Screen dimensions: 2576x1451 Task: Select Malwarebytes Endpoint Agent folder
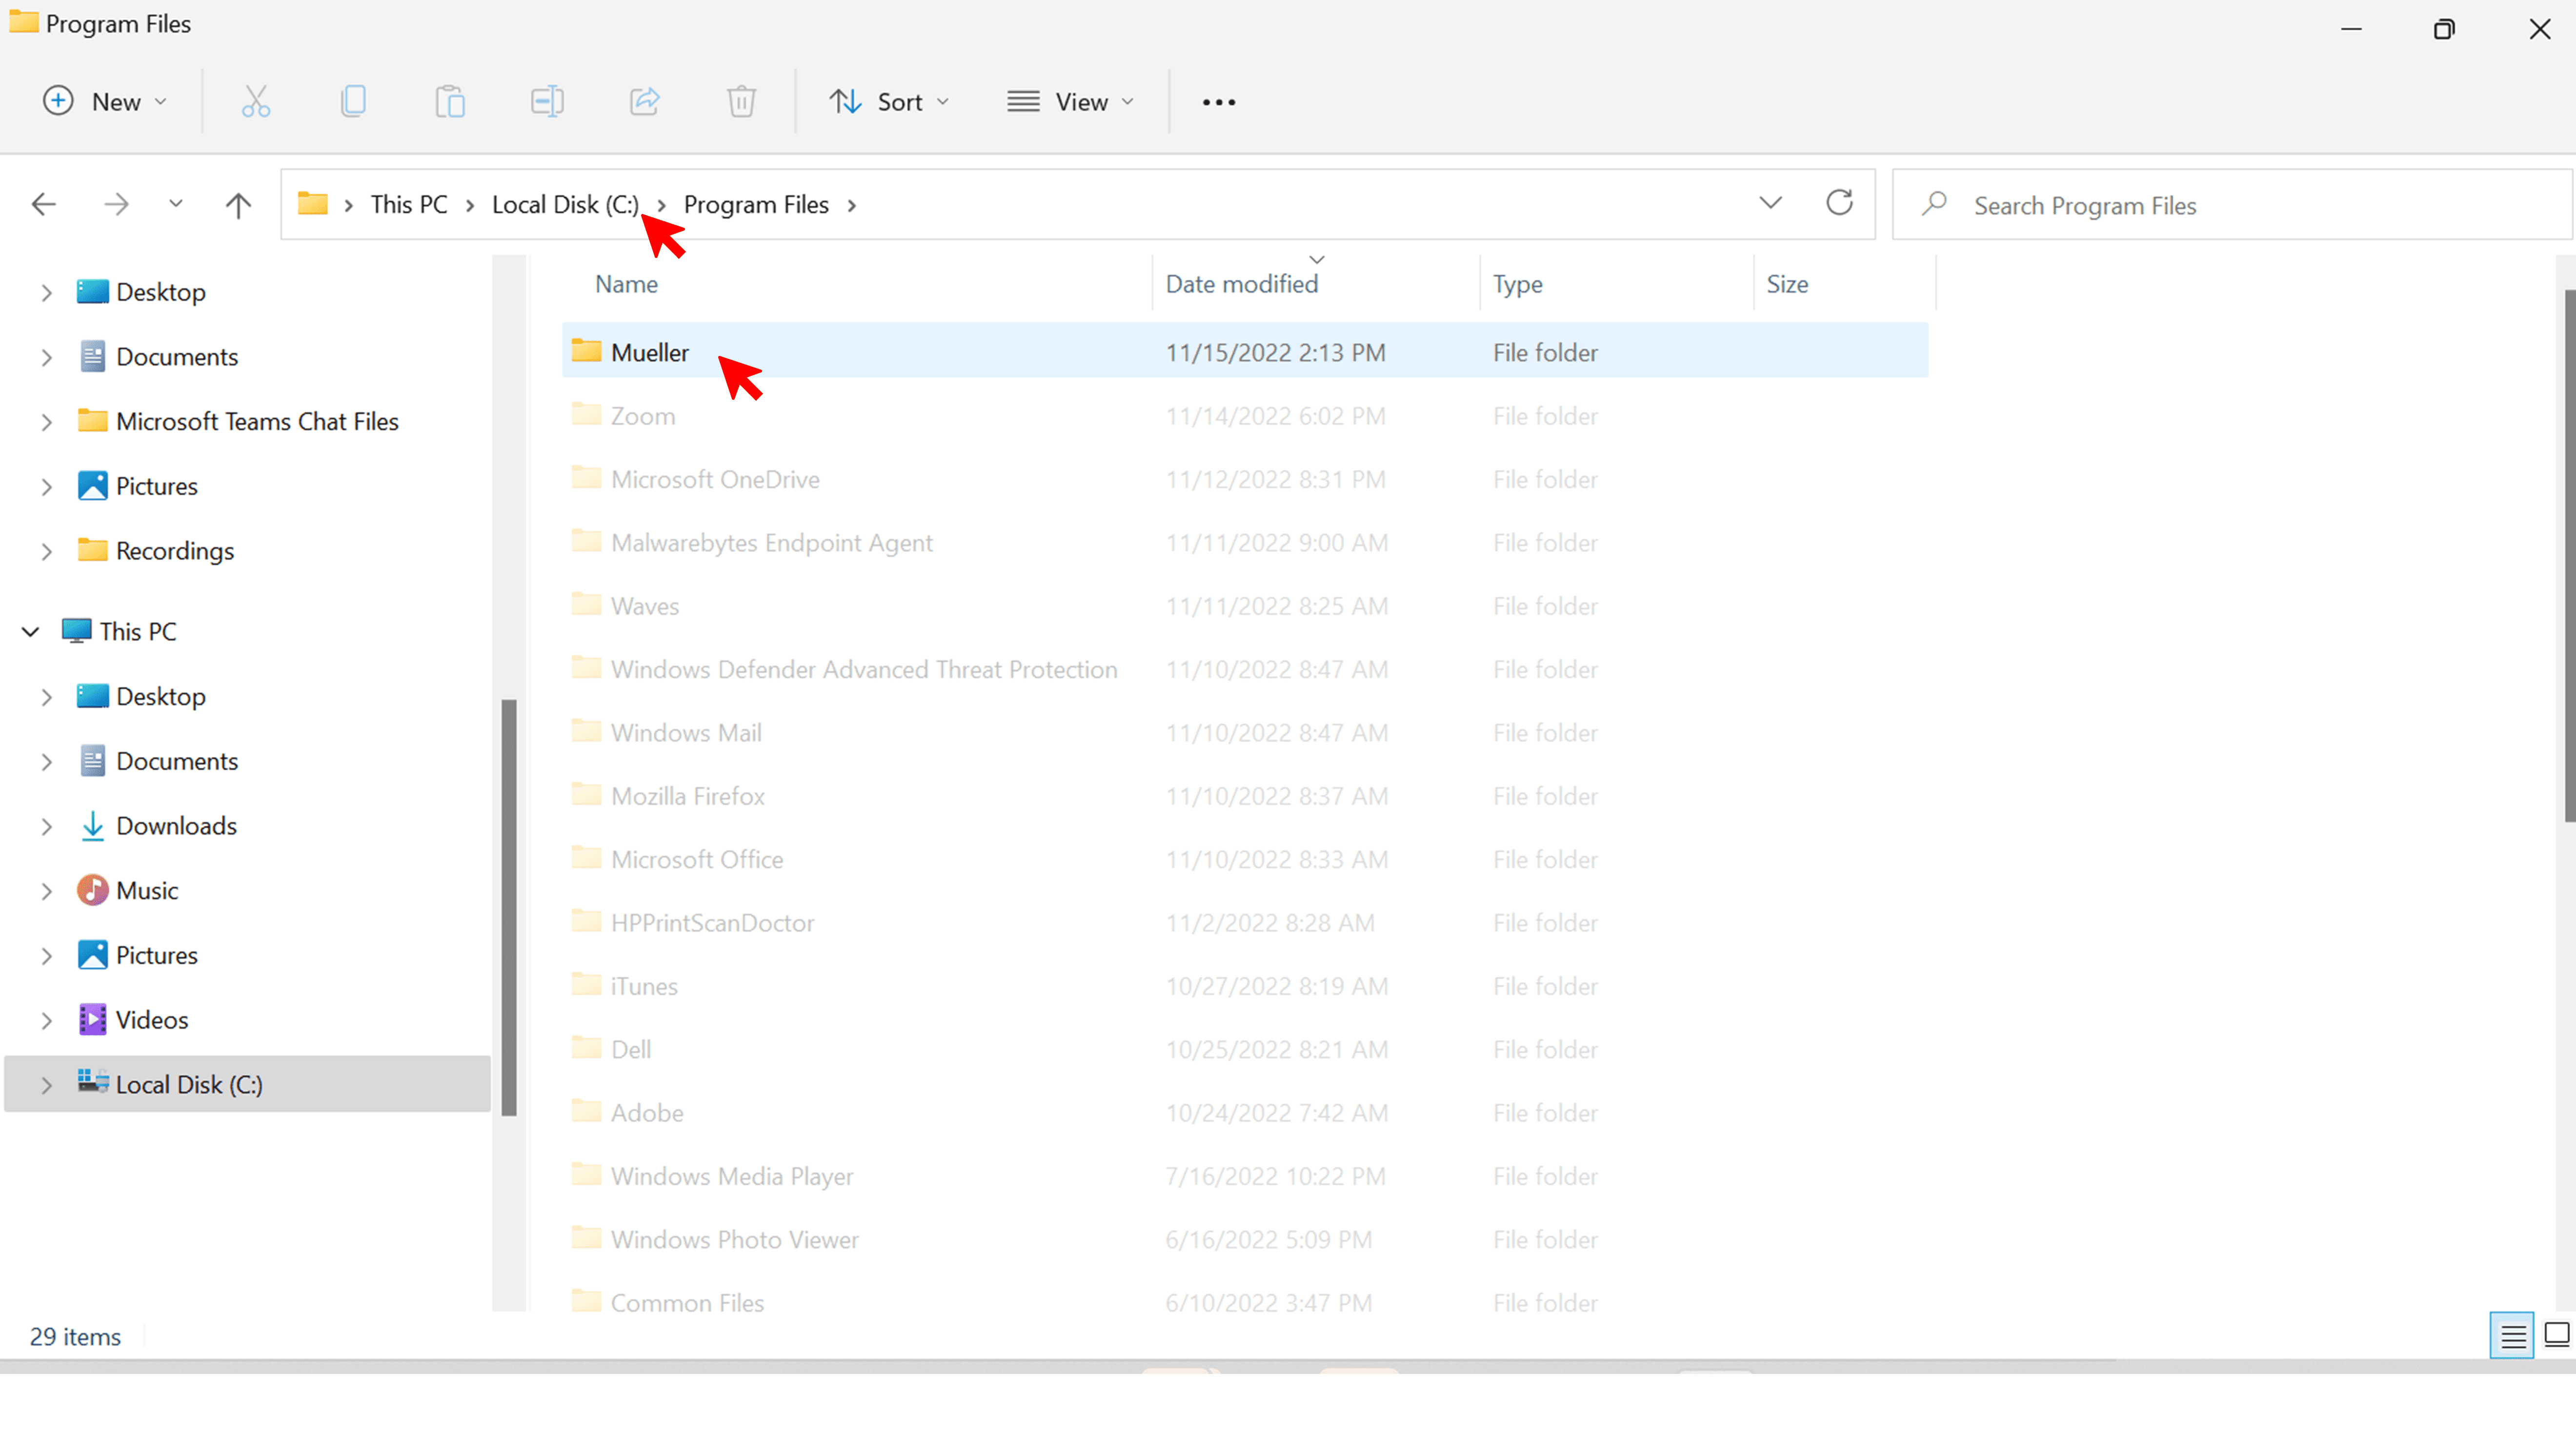tap(1245, 543)
